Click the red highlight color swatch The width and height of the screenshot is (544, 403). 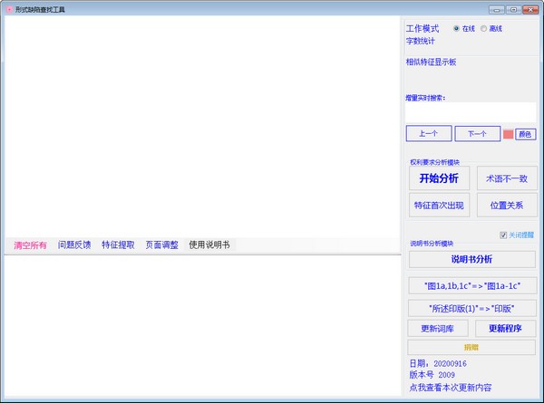(508, 134)
